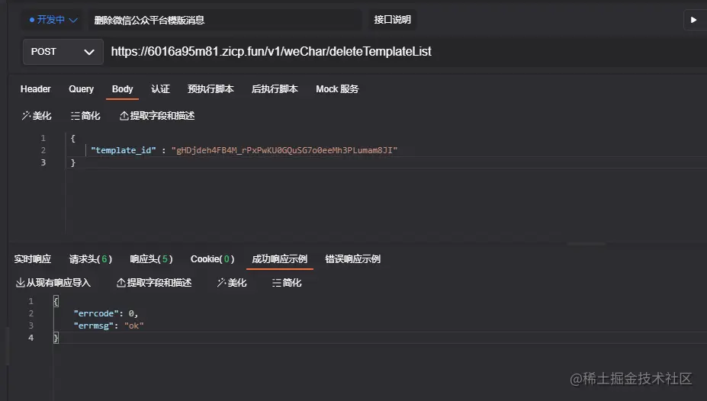Open the 接口说明 button
Screen dimensions: 707x401
tap(392, 20)
